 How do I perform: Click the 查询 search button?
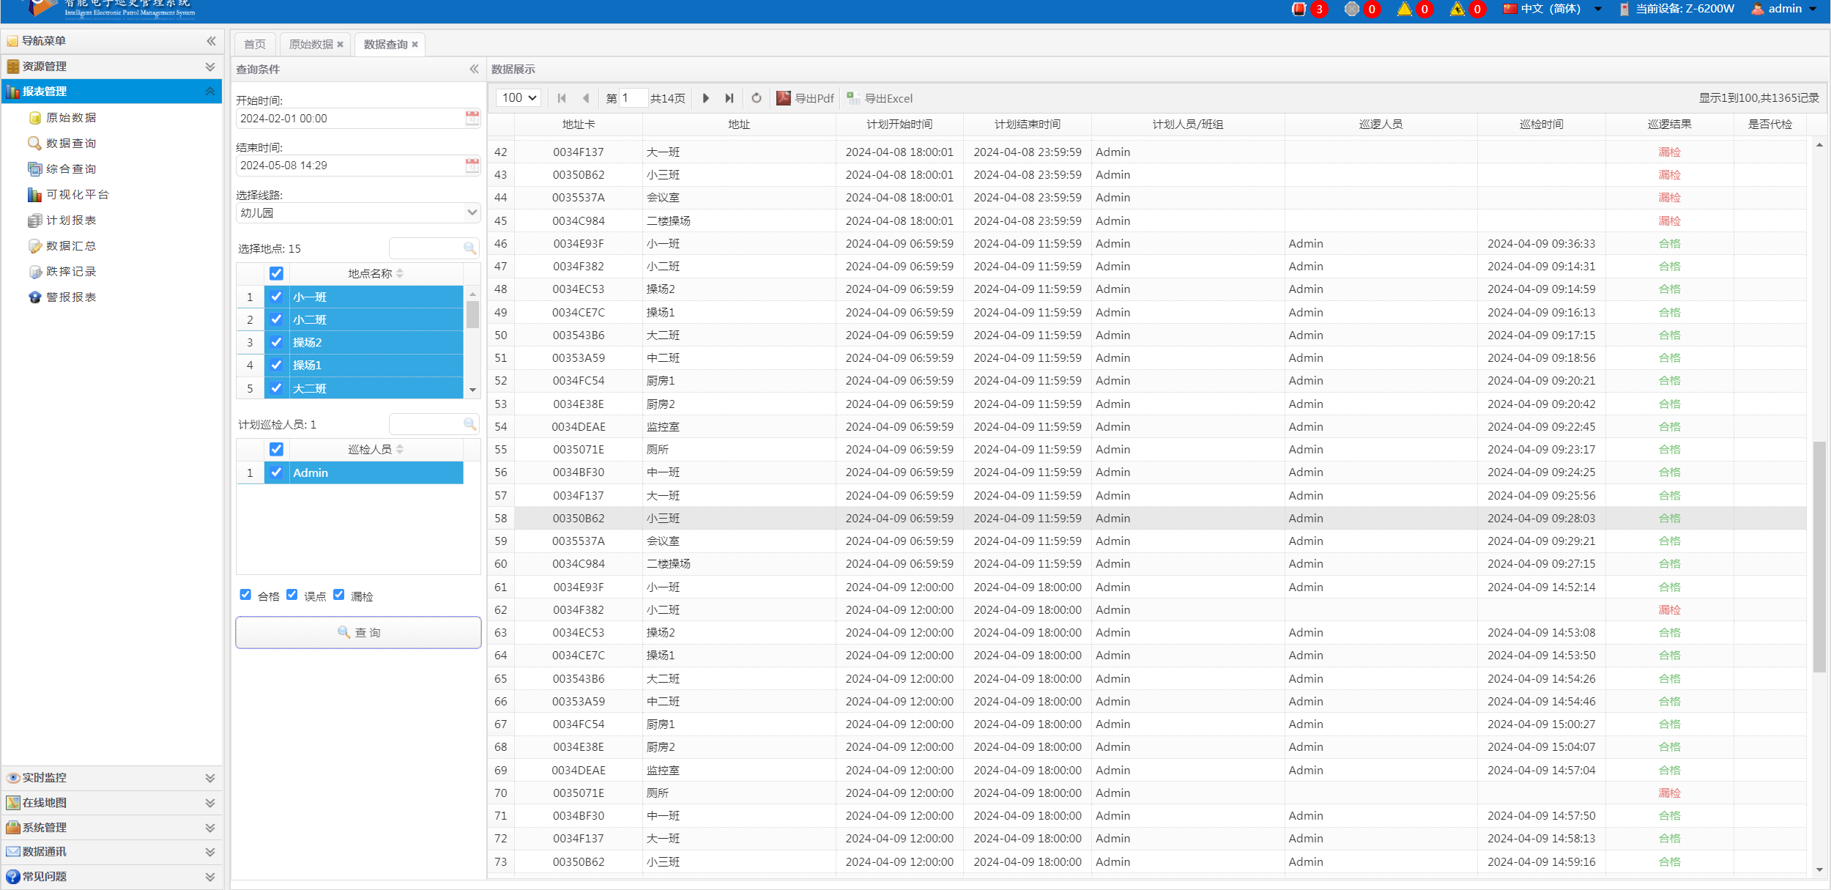(358, 632)
